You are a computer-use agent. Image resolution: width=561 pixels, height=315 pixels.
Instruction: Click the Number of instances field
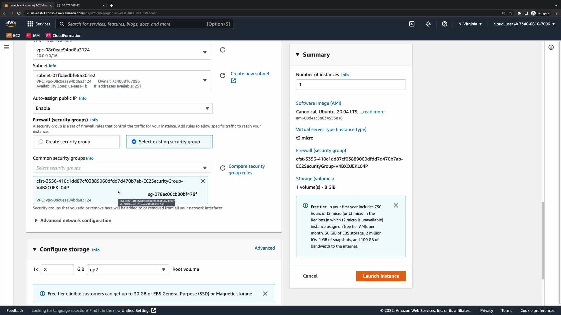click(351, 85)
